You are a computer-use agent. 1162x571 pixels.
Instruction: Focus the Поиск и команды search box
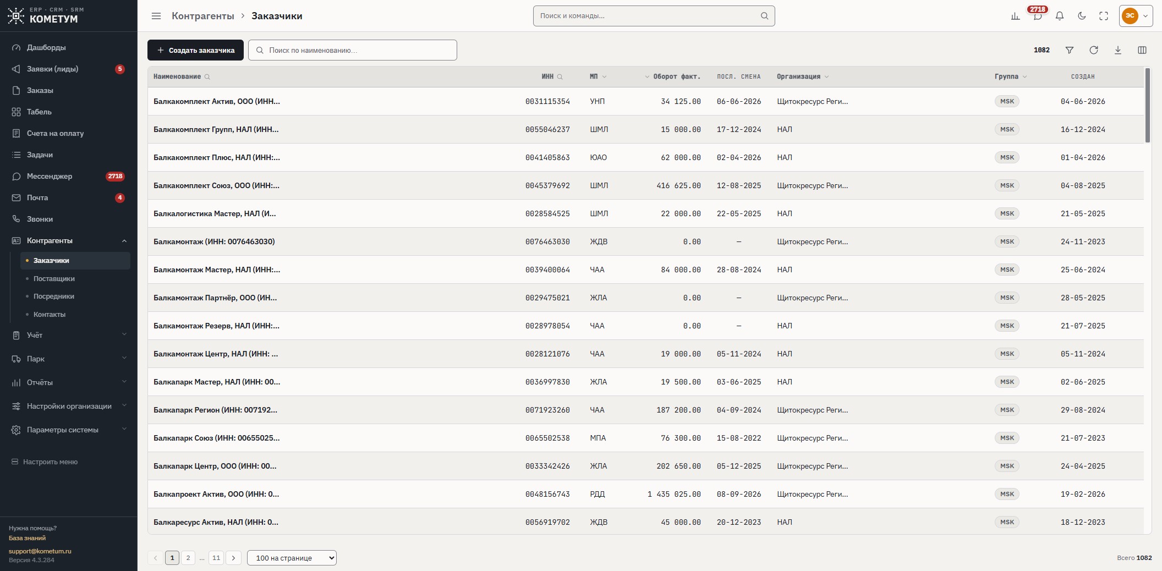pos(654,16)
